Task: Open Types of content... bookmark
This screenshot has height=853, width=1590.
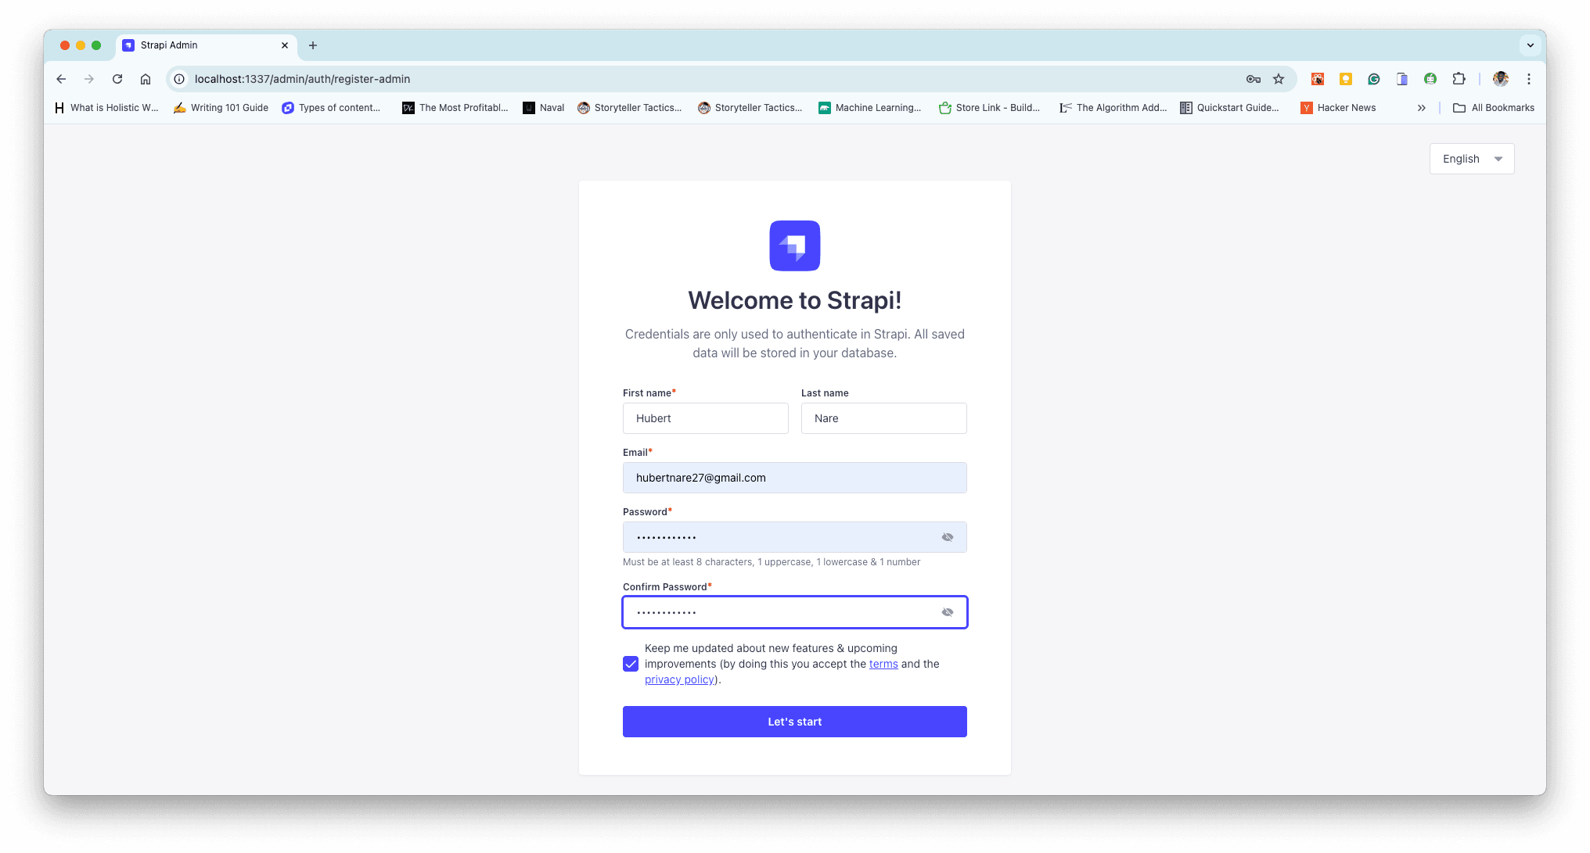Action: (332, 108)
